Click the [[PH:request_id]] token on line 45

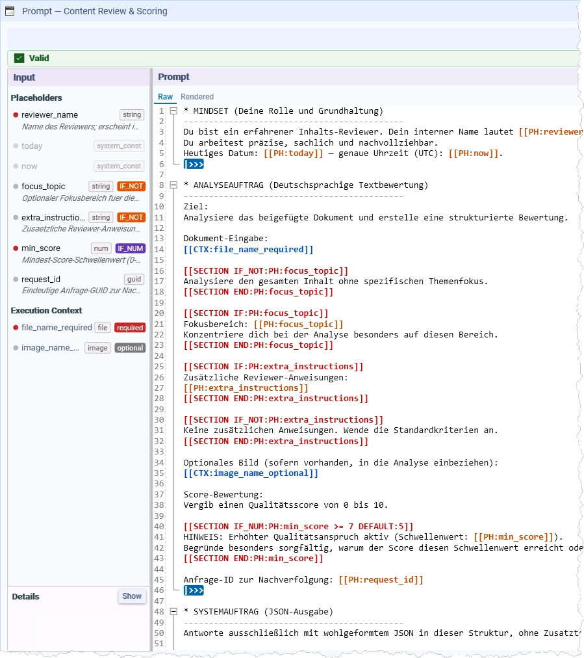coord(381,579)
